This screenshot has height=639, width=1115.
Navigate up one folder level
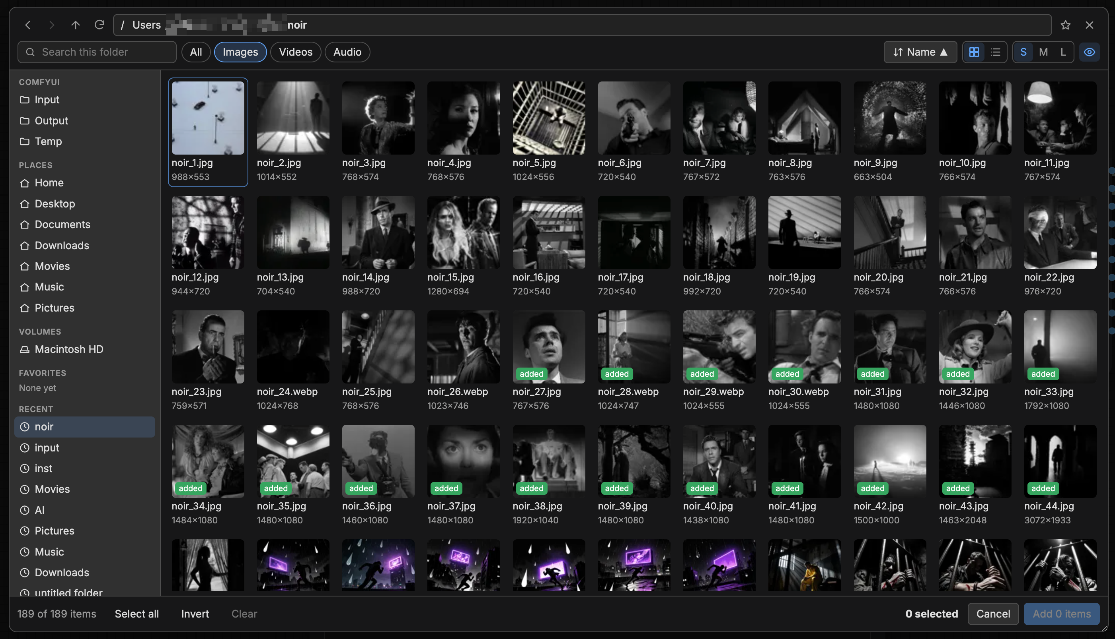(x=76, y=25)
